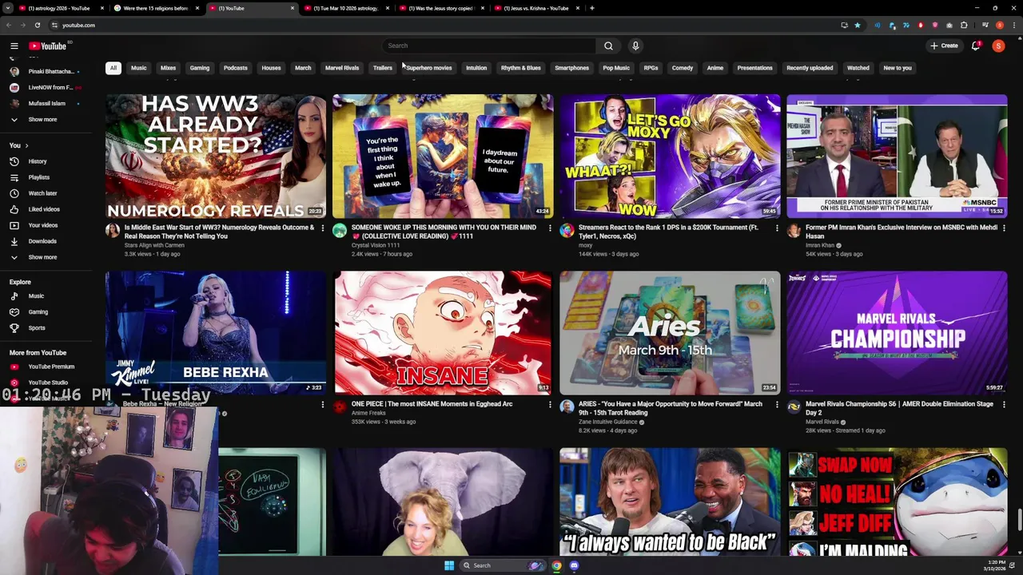1023x575 pixels.
Task: Open a new browser tab
Action: pos(591,8)
